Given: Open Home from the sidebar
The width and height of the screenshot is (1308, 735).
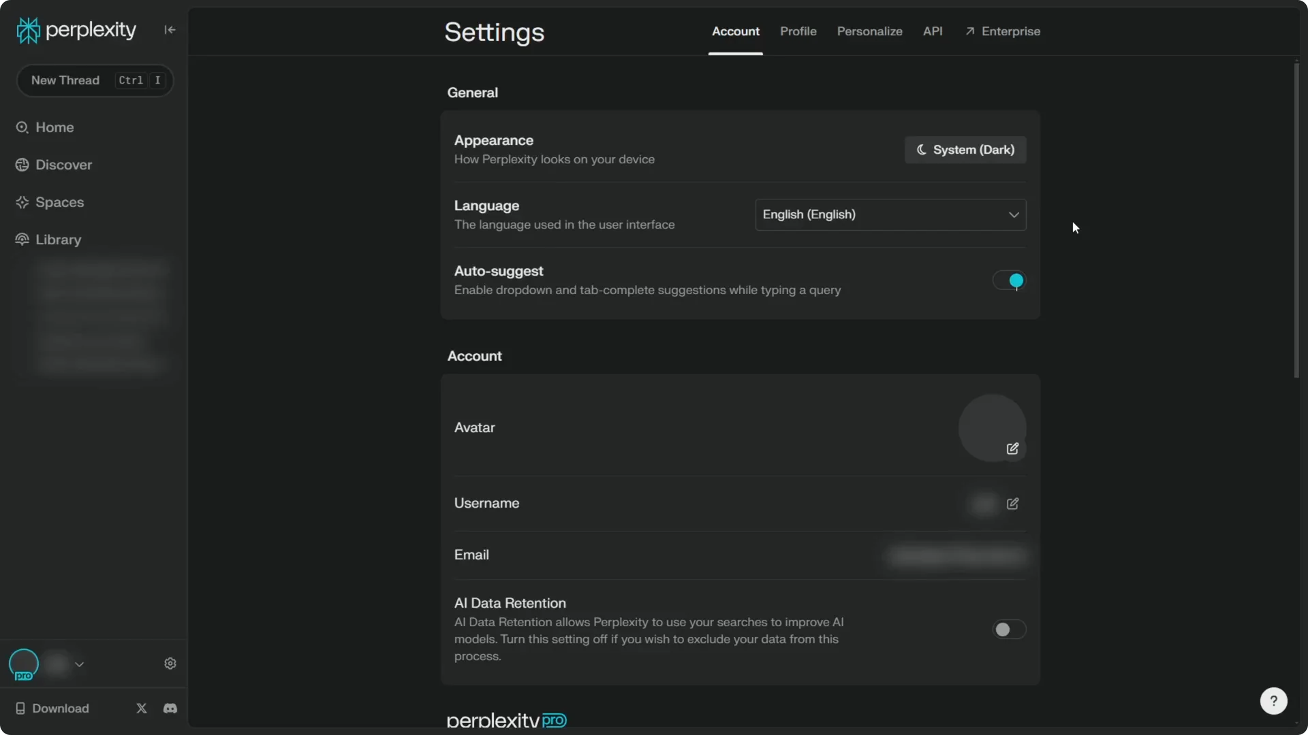Looking at the screenshot, I should pyautogui.click(x=54, y=127).
